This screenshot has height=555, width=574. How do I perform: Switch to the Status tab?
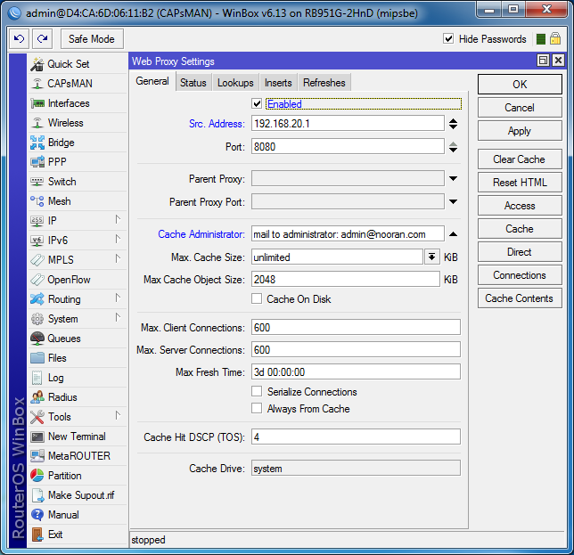click(193, 83)
